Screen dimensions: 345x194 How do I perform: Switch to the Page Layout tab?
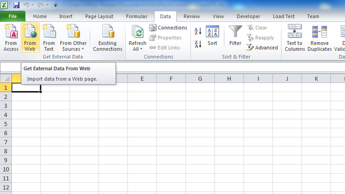tap(99, 17)
